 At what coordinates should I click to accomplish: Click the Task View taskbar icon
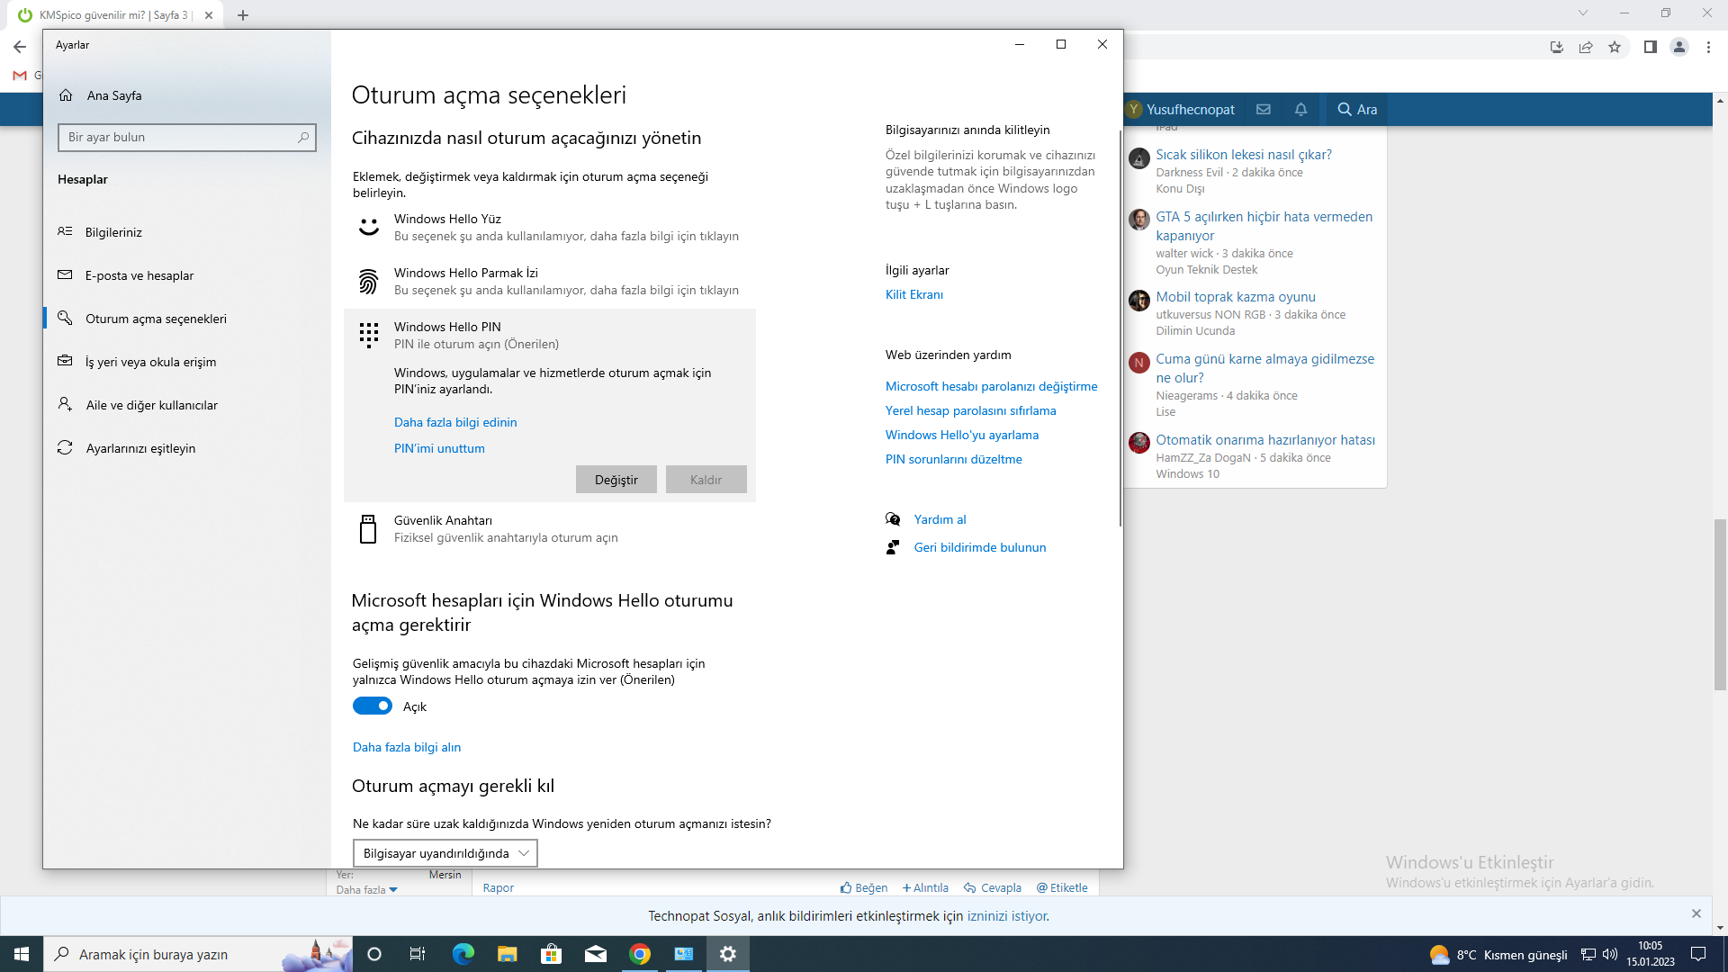(x=417, y=954)
